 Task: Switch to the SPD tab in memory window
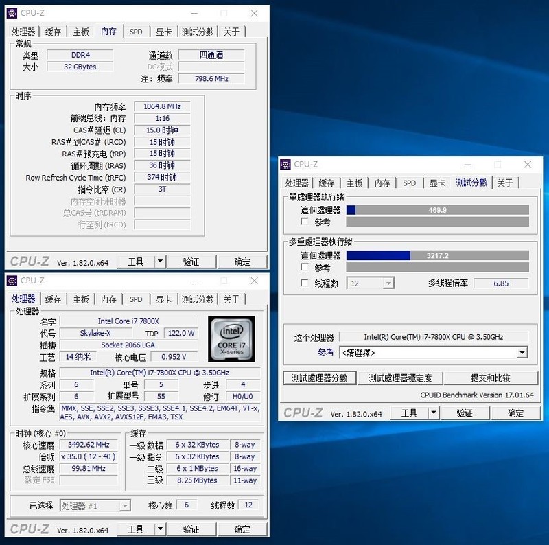pos(136,31)
